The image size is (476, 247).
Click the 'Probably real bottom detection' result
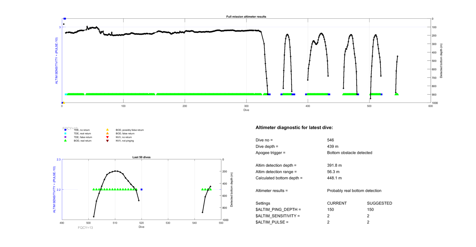(354, 191)
